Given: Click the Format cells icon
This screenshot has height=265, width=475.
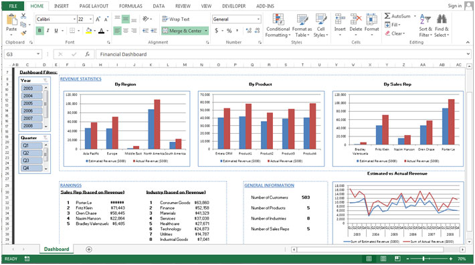Looking at the screenshot, I should [x=372, y=19].
